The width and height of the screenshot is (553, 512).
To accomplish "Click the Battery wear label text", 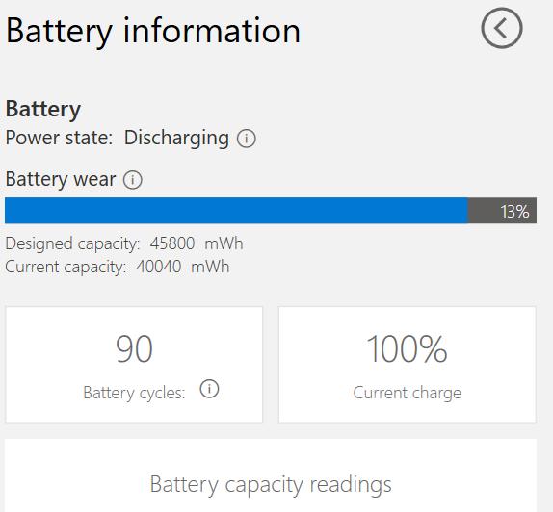I will pos(61,179).
